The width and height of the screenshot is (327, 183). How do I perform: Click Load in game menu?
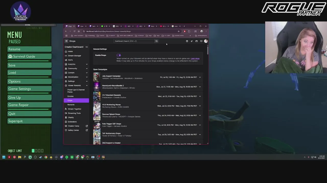[29, 73]
